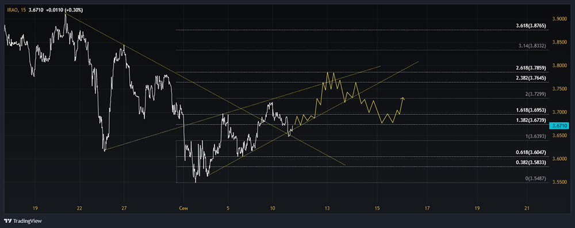The image size is (575, 228).
Task: Select the 3.7000 price axis label
Action: click(559, 112)
